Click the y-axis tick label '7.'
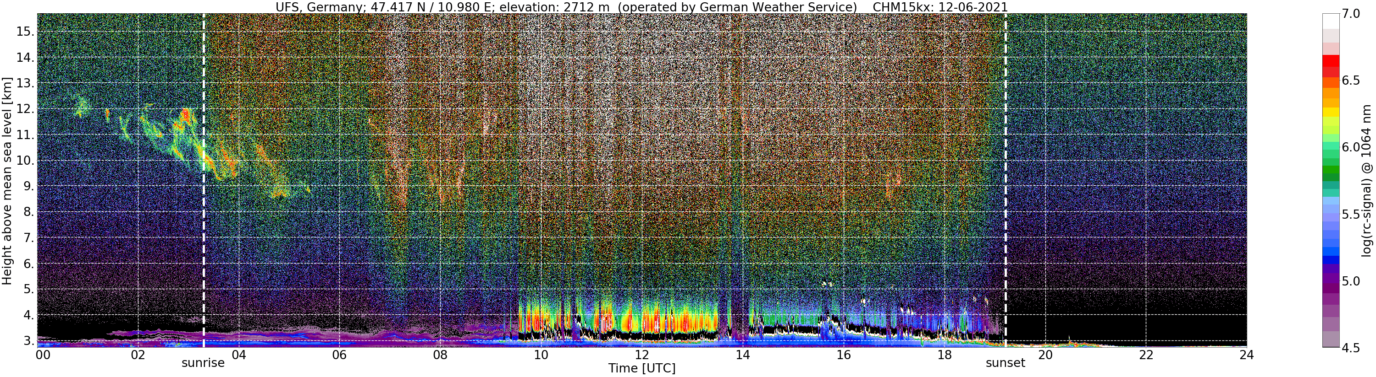Screen dimensions: 1376x377 28,238
